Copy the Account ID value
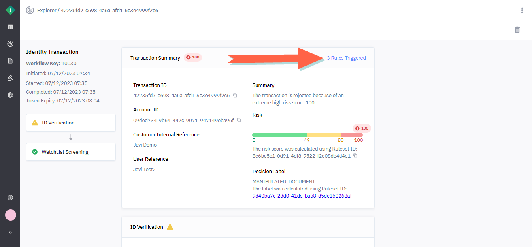 coord(239,120)
